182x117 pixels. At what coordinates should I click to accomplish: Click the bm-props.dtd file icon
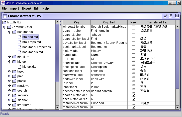19,42
